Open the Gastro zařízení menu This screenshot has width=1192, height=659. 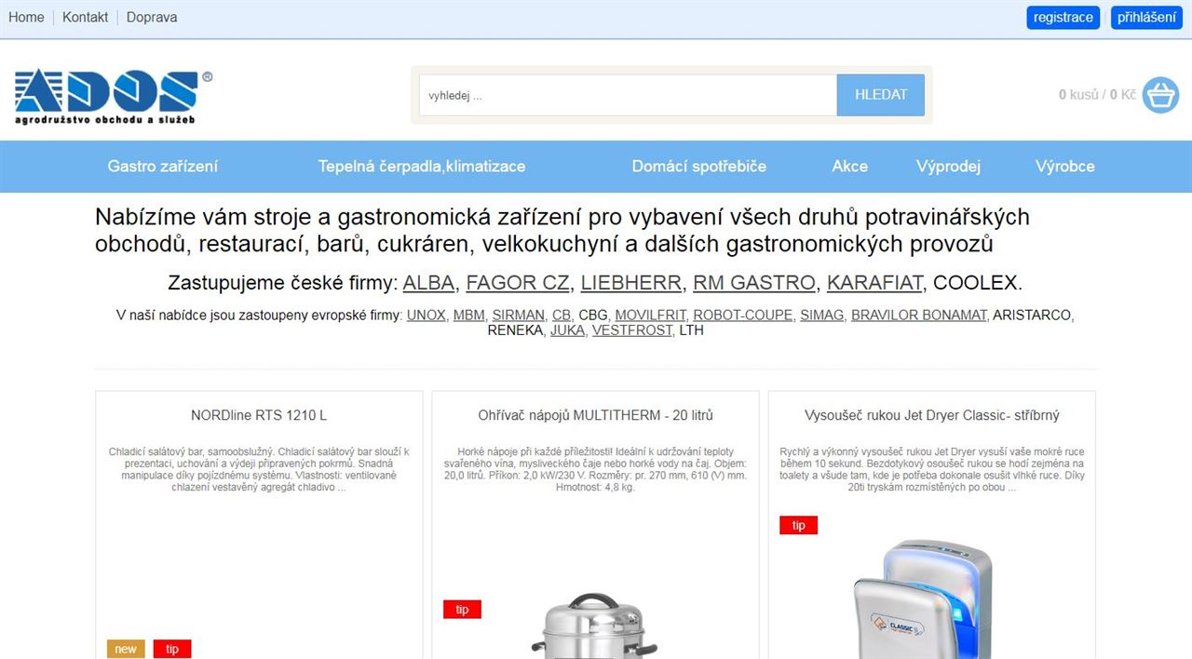[163, 167]
